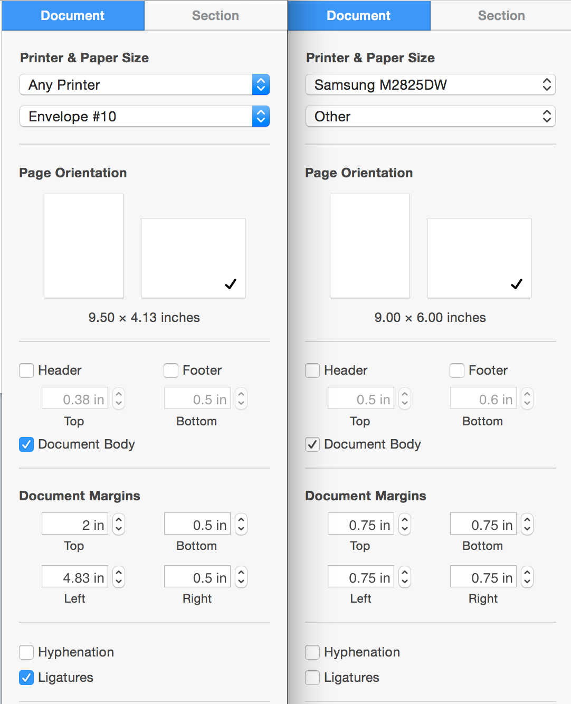Click right panel Left margin stepper 0.75 in
571x704 pixels.
point(405,577)
